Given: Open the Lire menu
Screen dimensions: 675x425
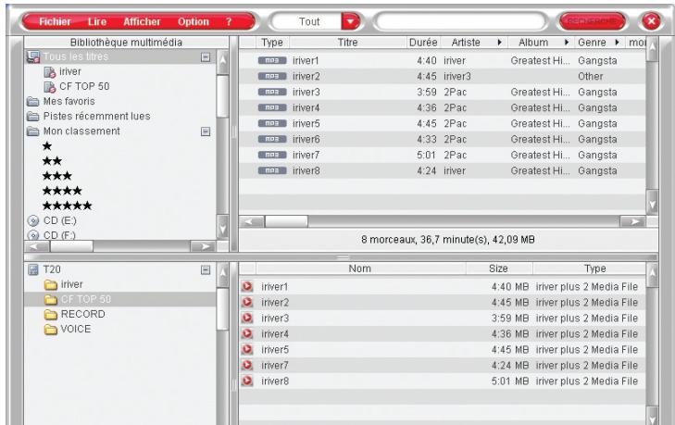Looking at the screenshot, I should 97,21.
